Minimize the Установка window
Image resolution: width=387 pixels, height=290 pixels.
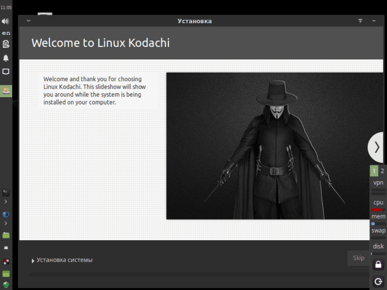[x=374, y=21]
